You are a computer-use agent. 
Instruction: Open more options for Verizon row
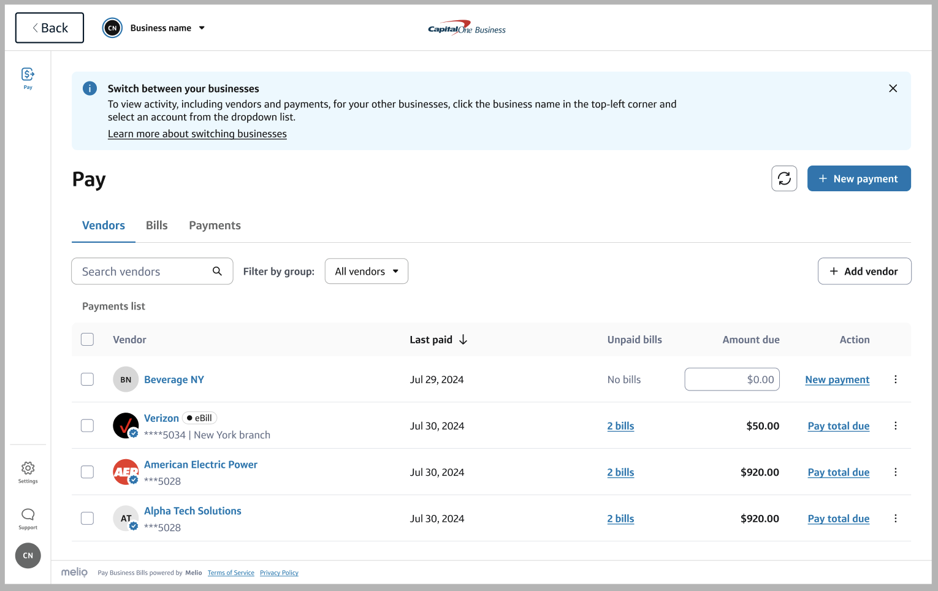click(895, 425)
